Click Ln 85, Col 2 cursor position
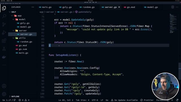Screen dimensions: 181x102 [x=66, y=100]
